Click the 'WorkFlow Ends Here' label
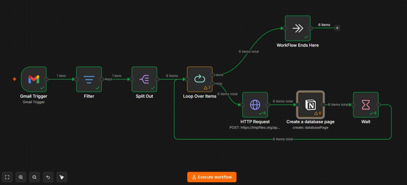Image resolution: width=407 pixels, height=185 pixels. pyautogui.click(x=298, y=45)
